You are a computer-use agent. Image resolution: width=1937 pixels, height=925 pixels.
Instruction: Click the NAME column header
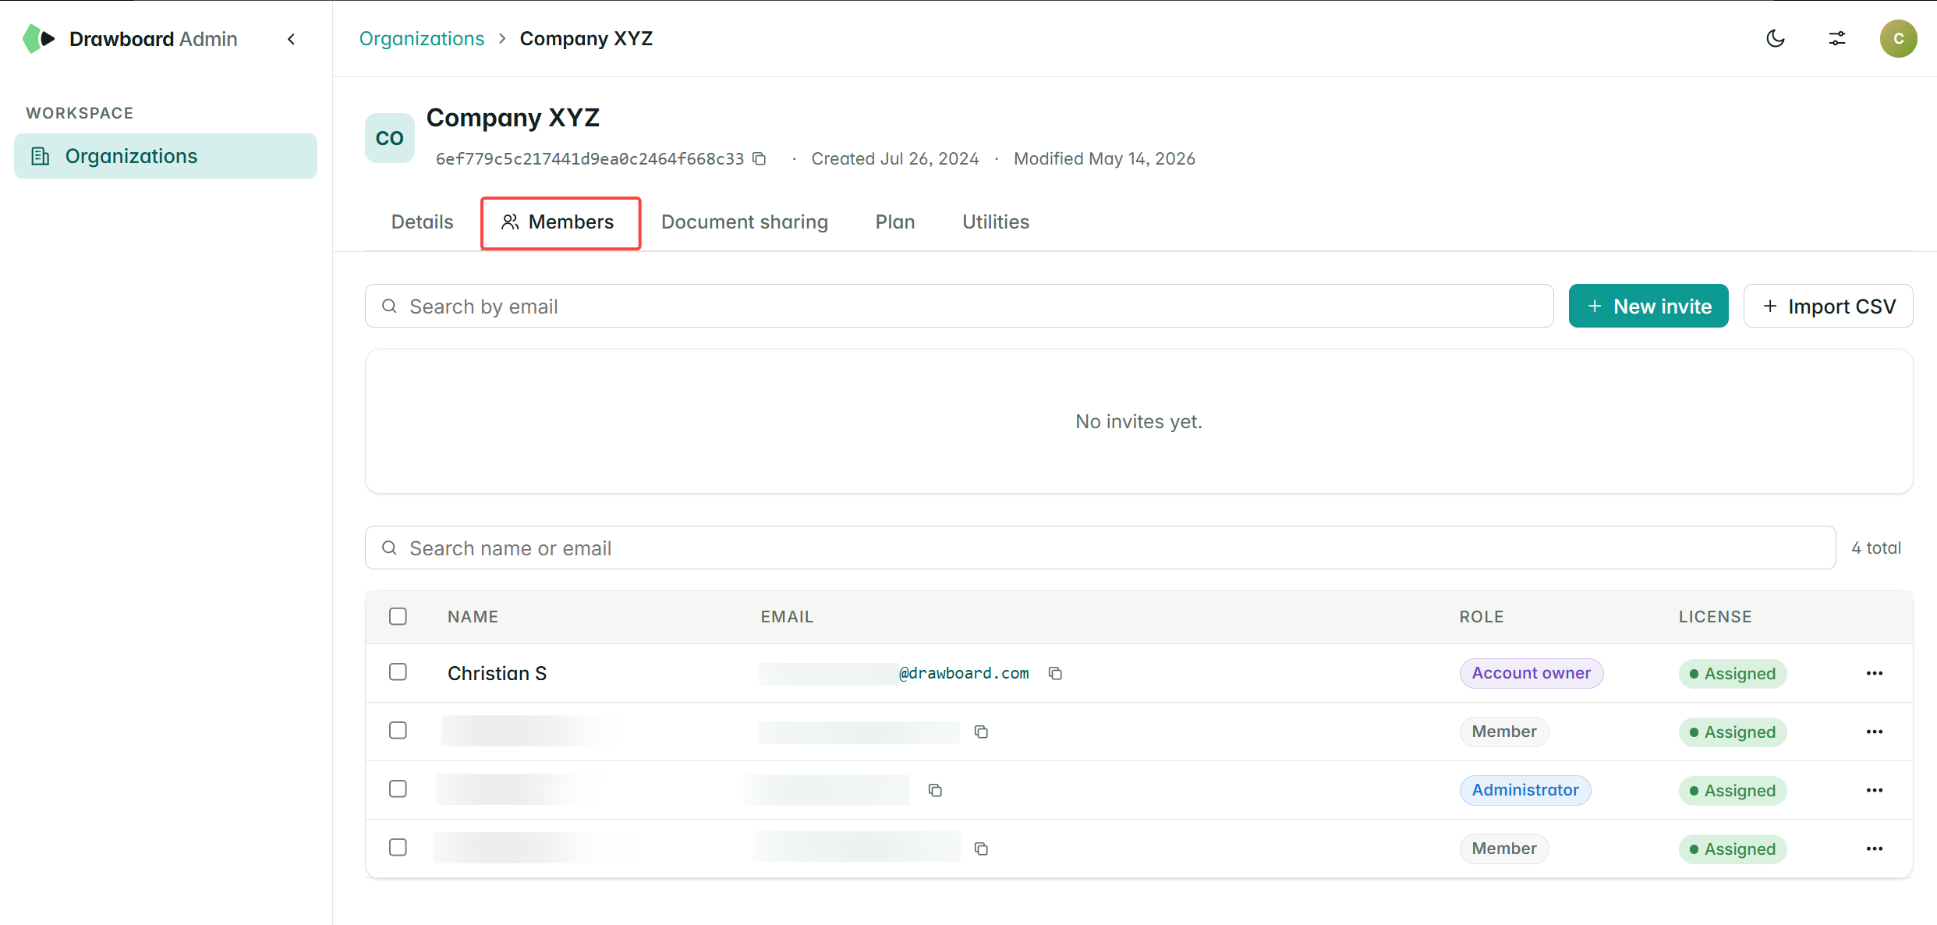pyautogui.click(x=473, y=616)
